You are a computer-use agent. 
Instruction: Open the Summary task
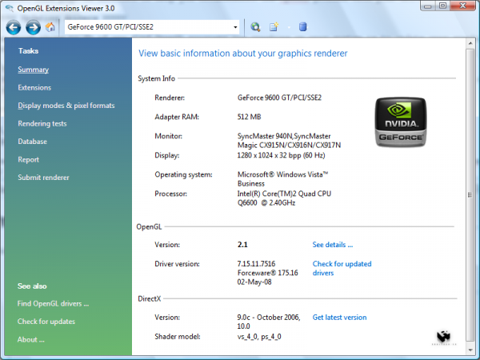tap(34, 70)
